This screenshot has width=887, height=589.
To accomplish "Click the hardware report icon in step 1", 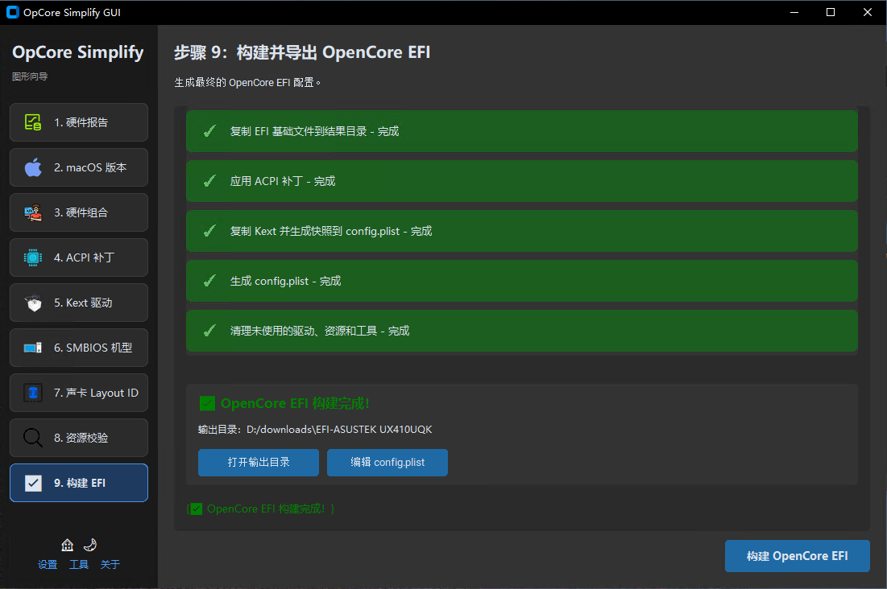I will click(33, 122).
